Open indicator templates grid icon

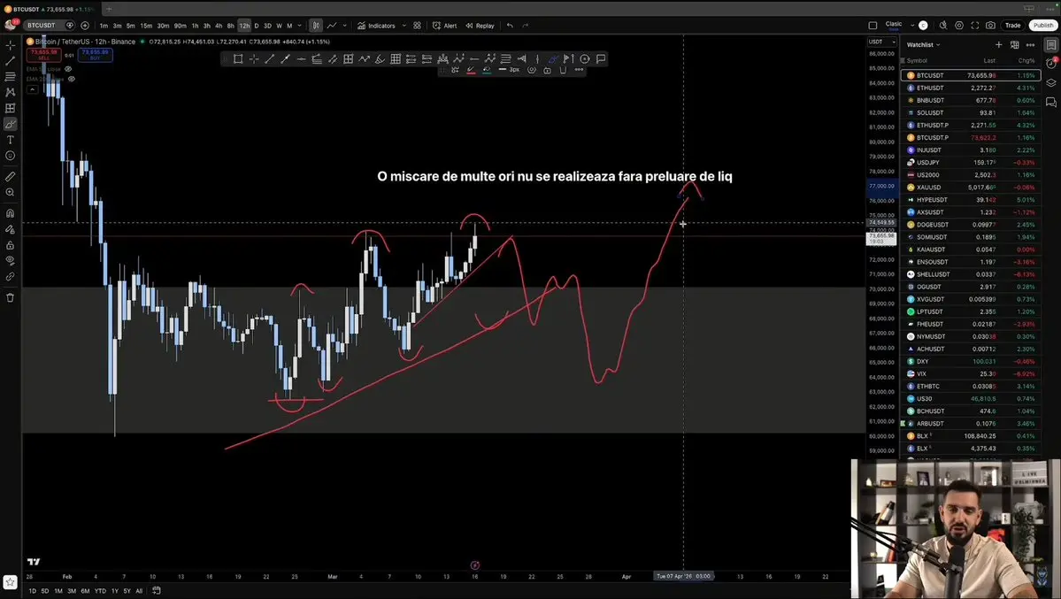[x=418, y=26]
